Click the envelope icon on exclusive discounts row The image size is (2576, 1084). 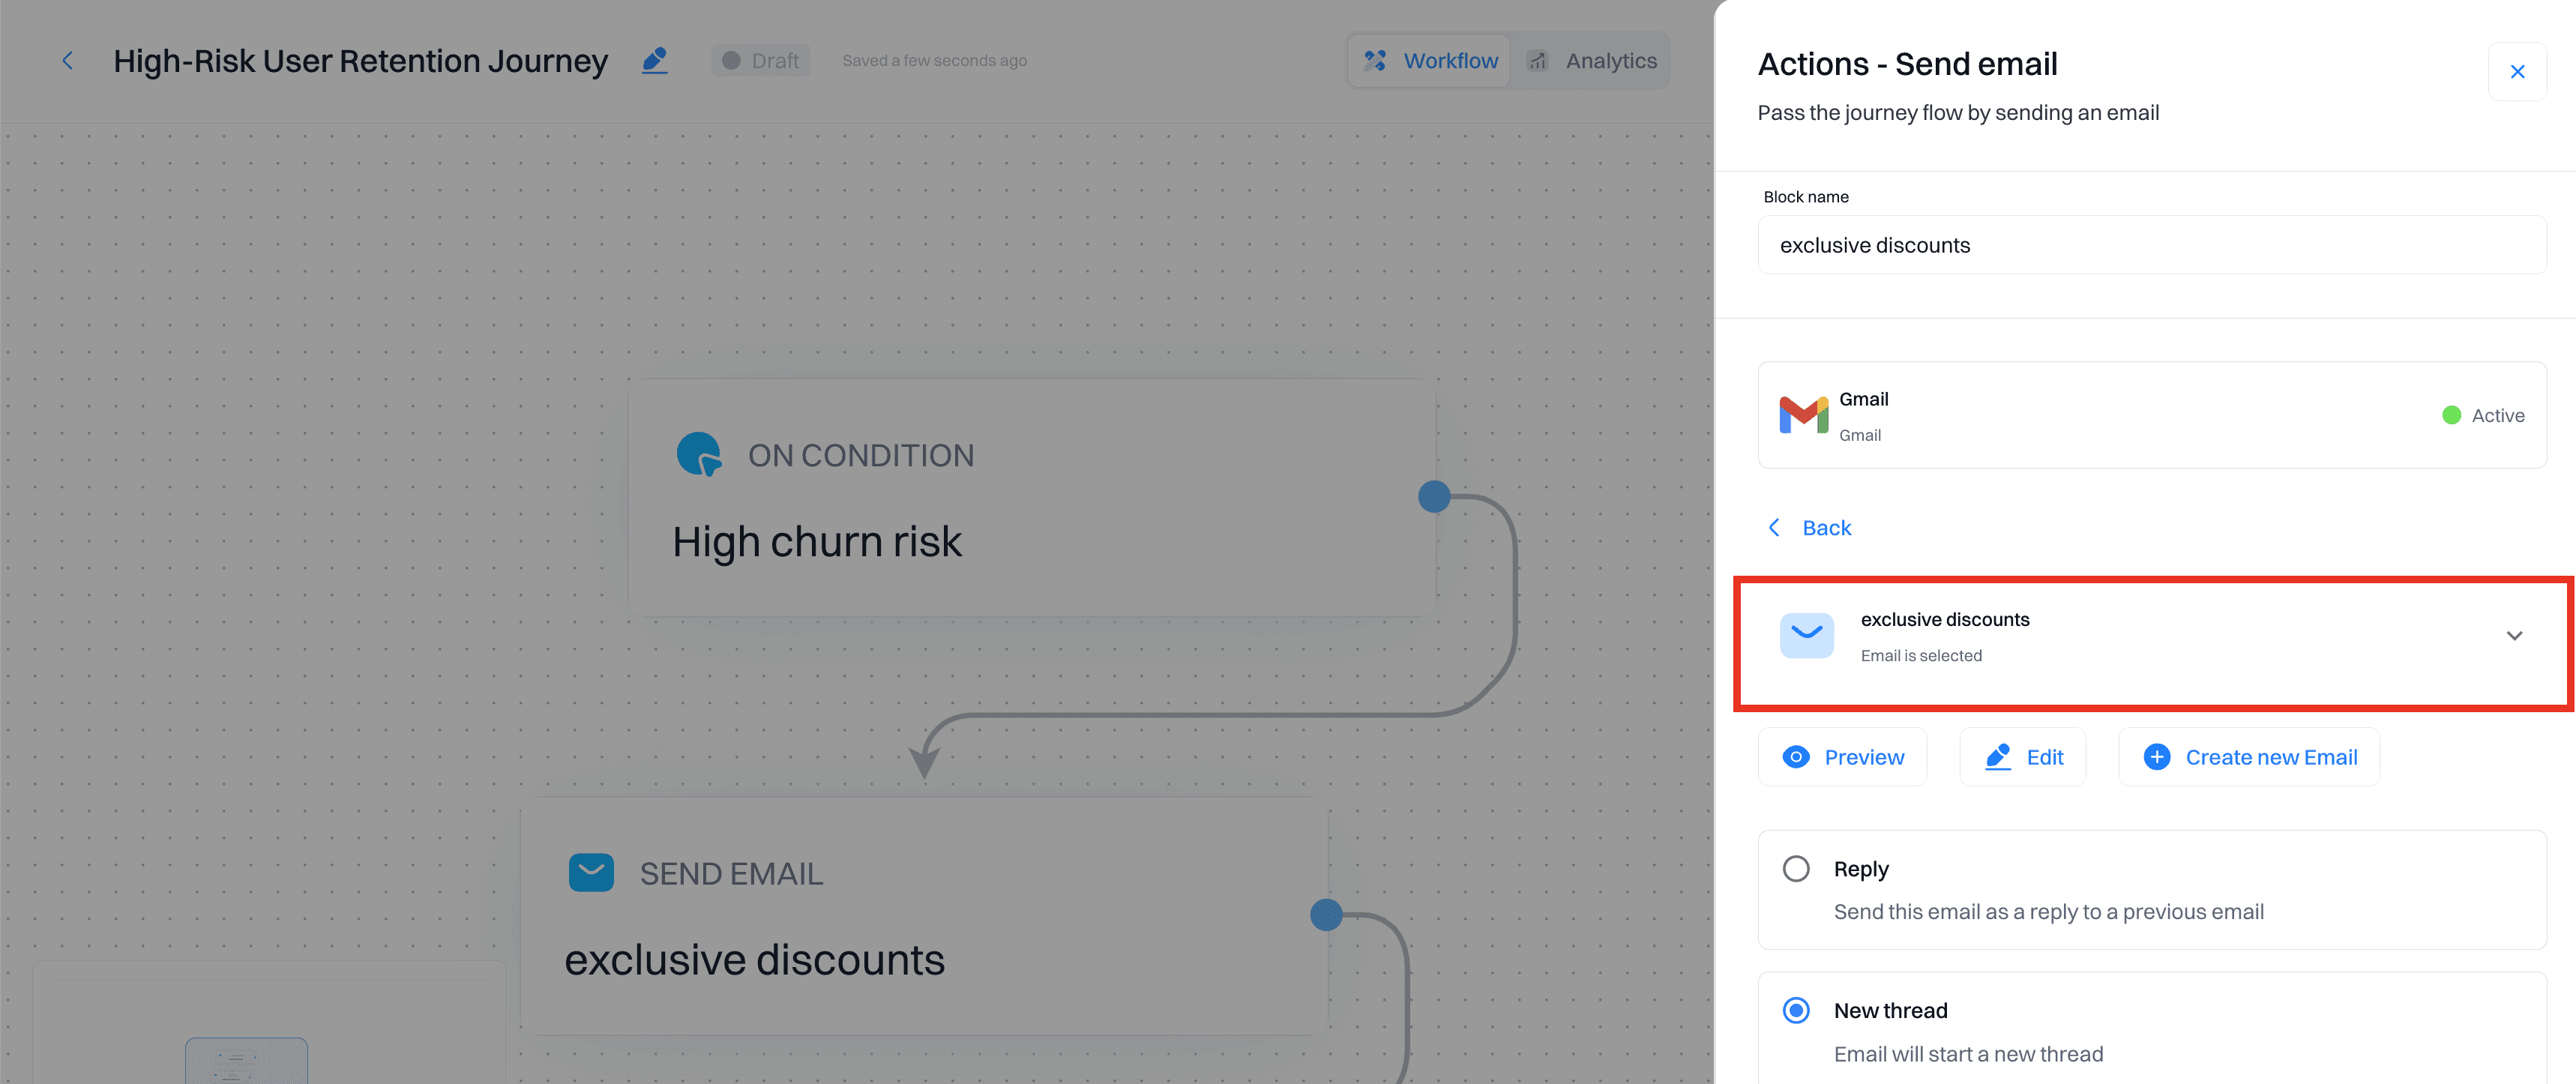(x=1807, y=634)
